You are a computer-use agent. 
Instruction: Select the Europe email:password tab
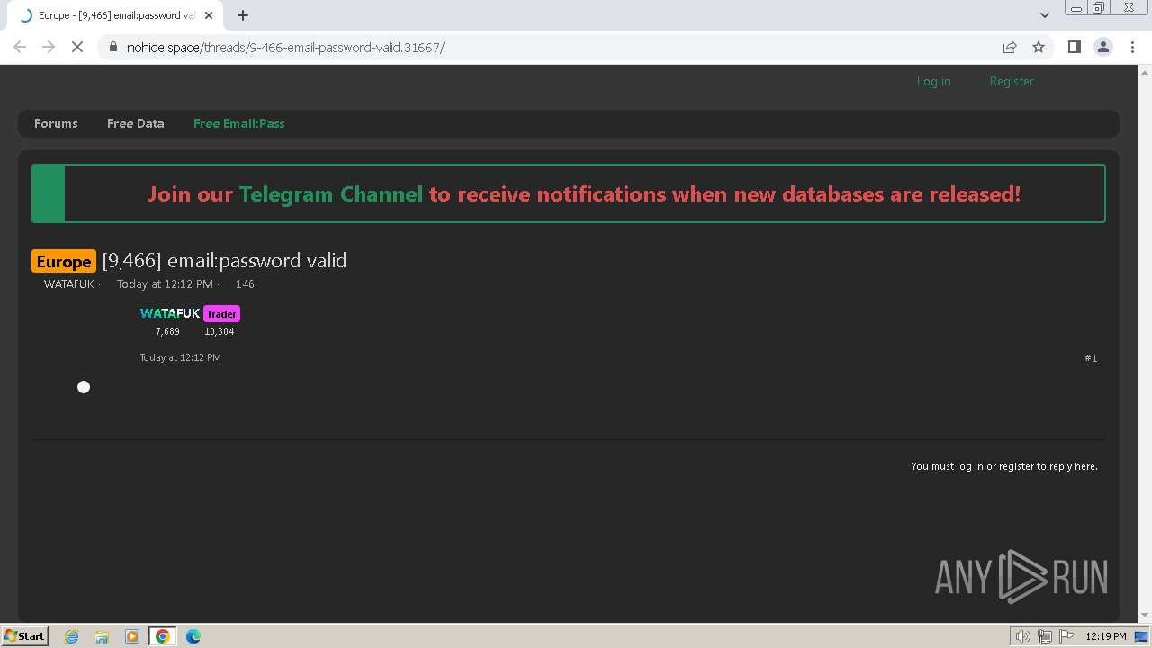pos(115,15)
